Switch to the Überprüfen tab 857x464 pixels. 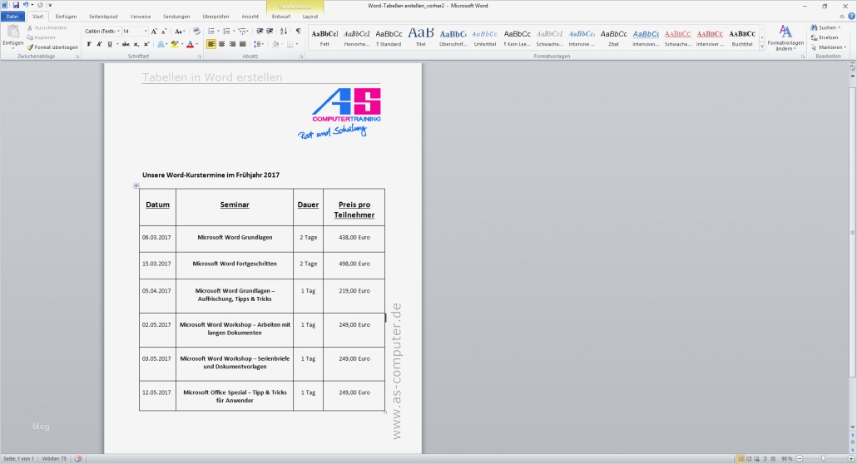[215, 17]
